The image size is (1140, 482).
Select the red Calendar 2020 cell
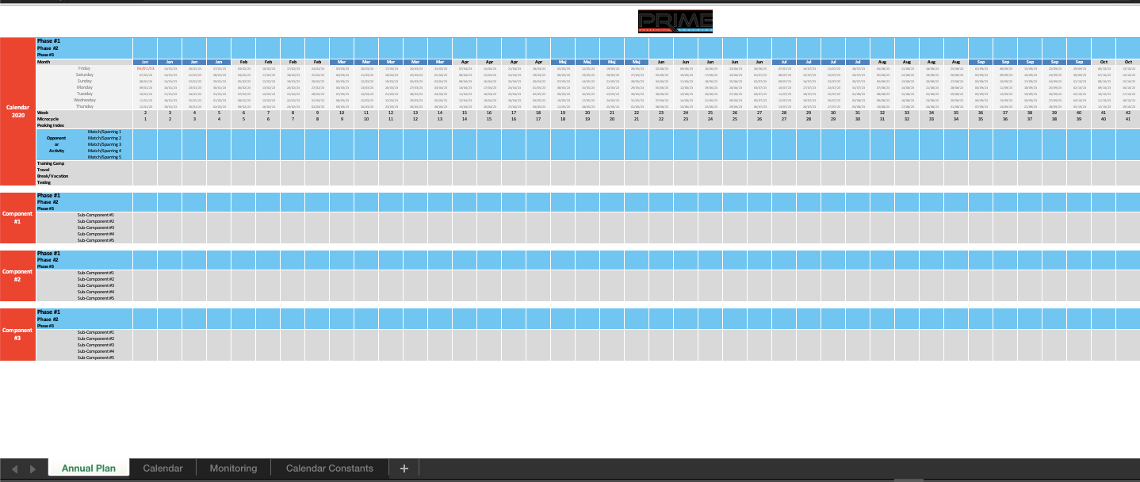click(17, 111)
